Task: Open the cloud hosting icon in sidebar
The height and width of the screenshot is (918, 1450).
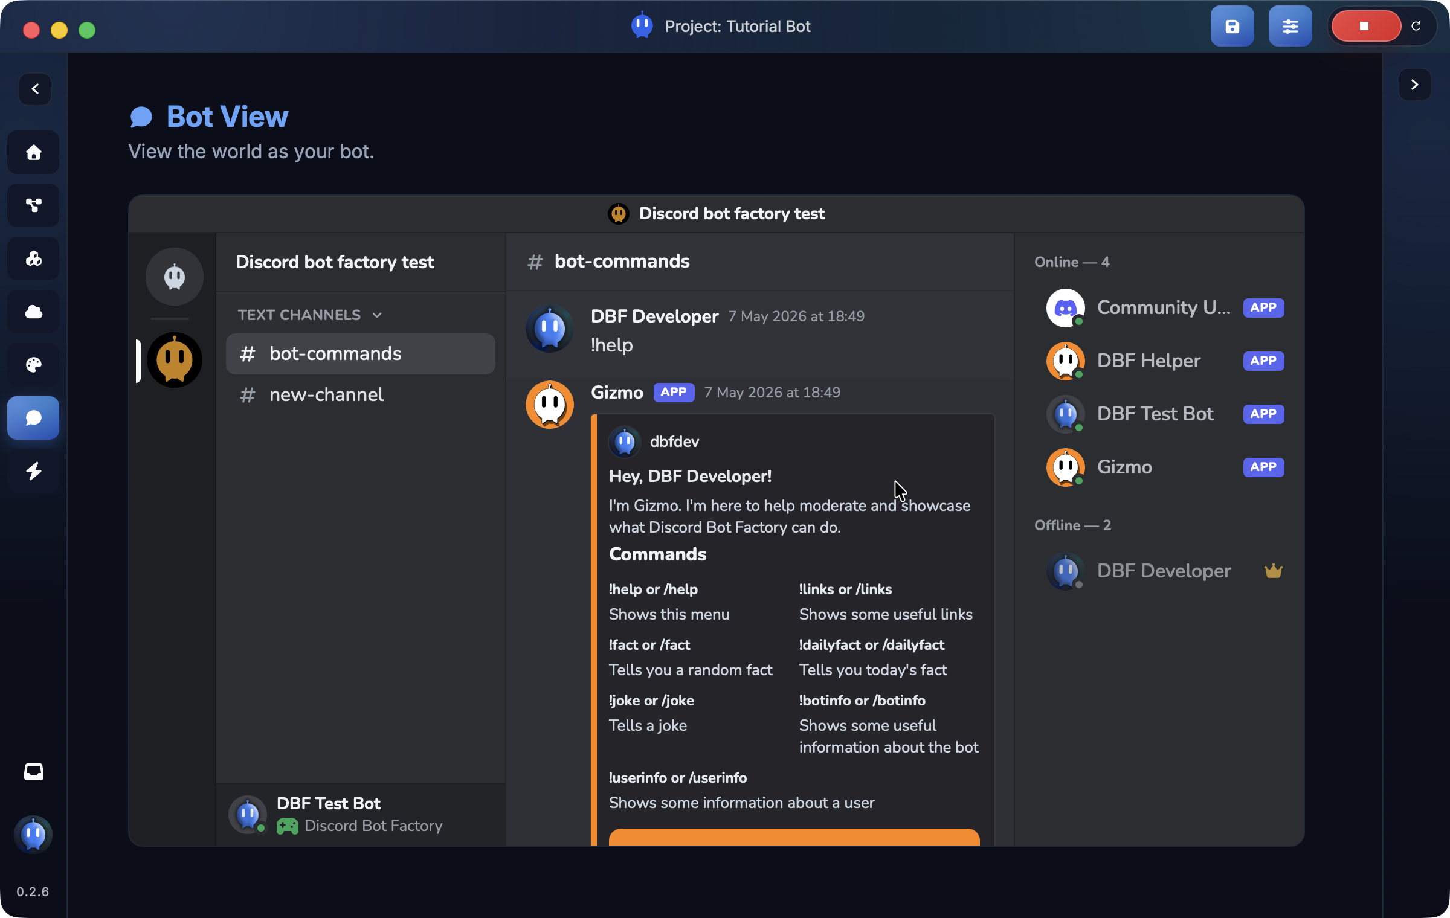Action: pos(34,312)
